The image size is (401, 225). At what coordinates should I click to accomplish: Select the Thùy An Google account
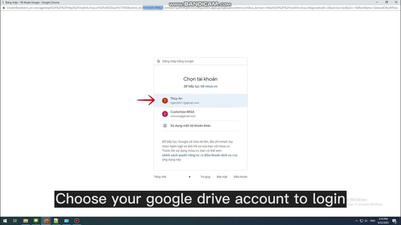(x=200, y=101)
